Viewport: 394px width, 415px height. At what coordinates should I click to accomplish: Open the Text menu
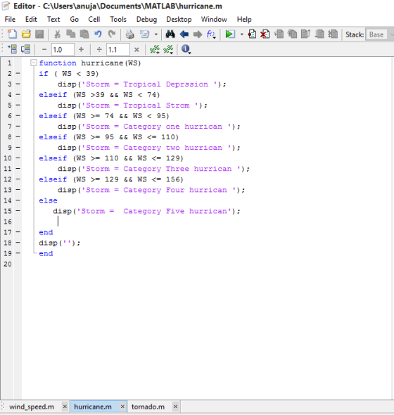point(53,19)
